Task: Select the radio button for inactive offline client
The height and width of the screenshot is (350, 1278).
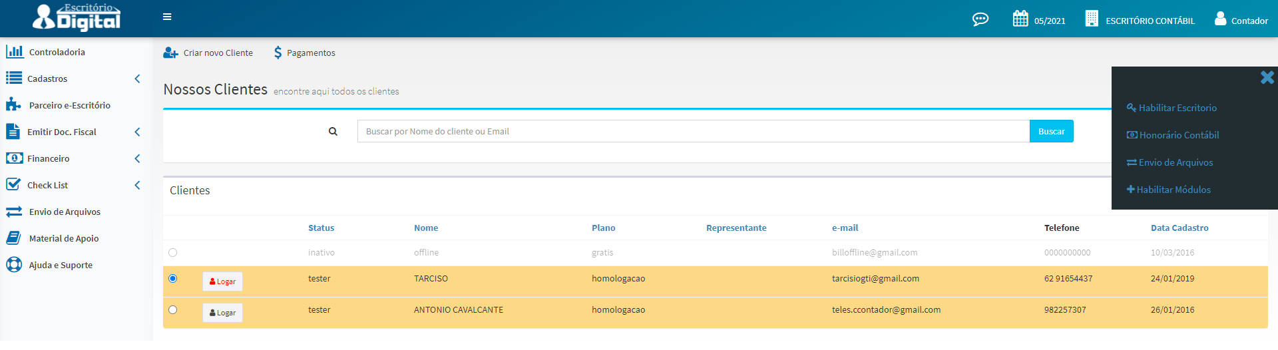Action: tap(173, 253)
